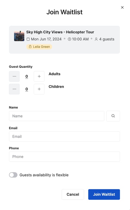130x210 pixels.
Task: Close the Join Waitlist dialog
Action: point(122,7)
